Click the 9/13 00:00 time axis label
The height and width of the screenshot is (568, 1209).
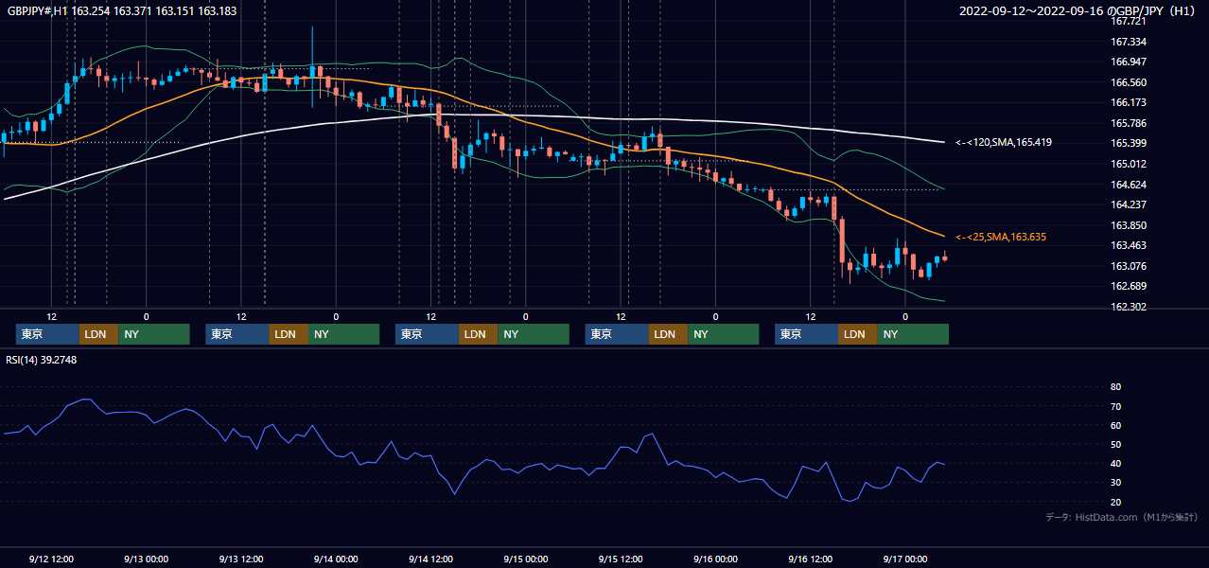pos(146,559)
